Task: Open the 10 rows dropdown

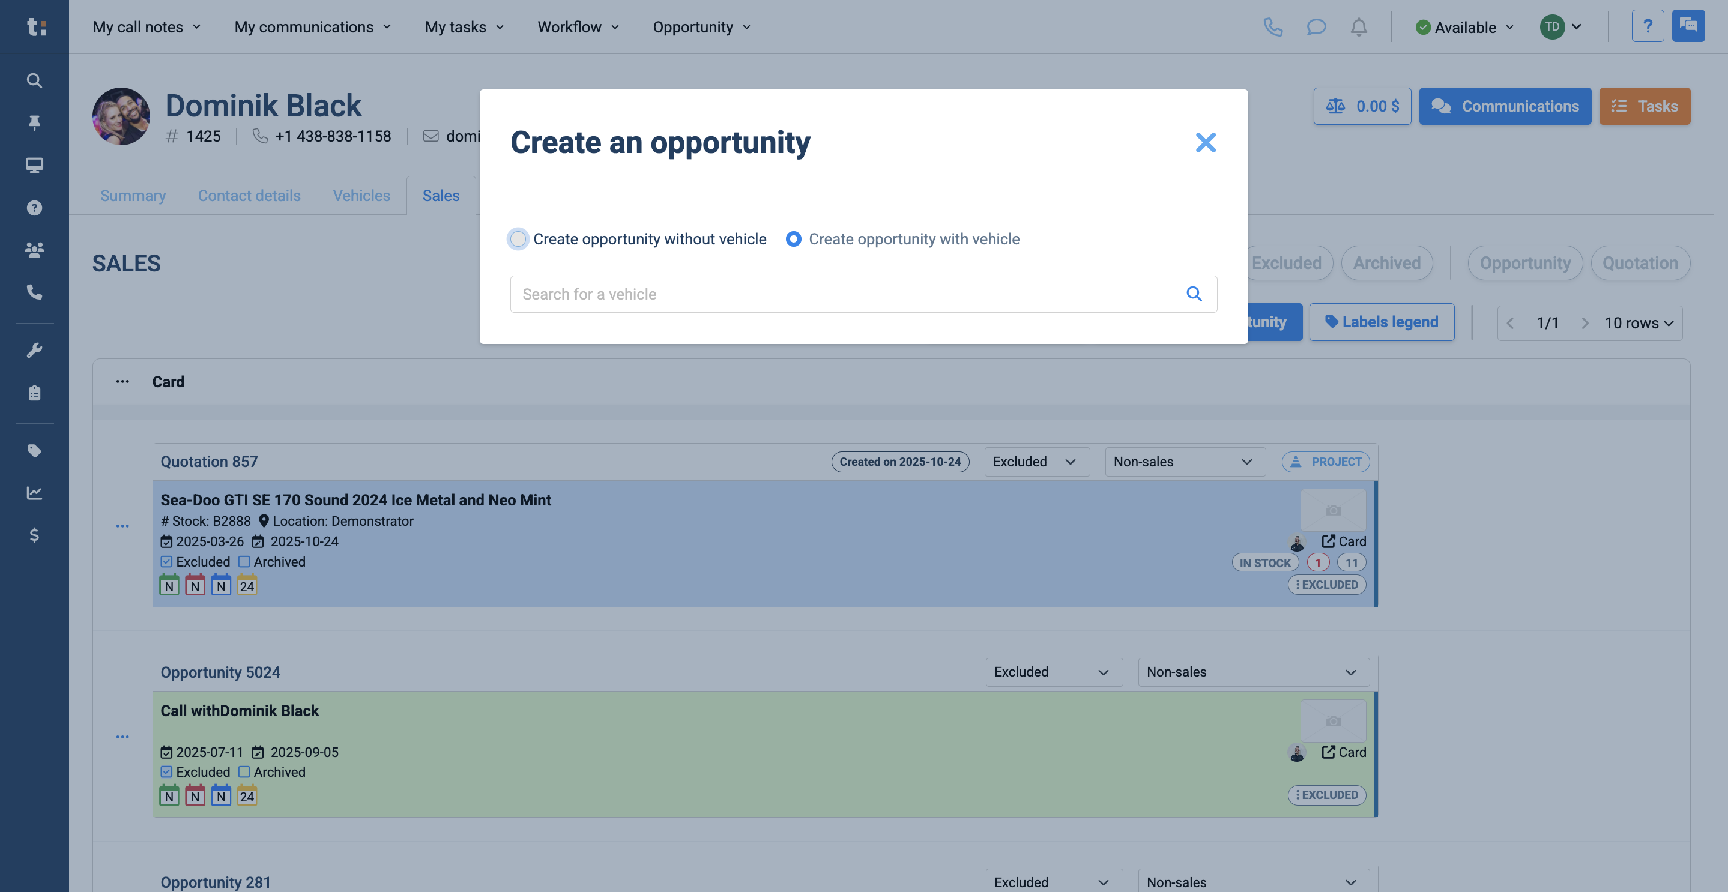Action: 1639,324
